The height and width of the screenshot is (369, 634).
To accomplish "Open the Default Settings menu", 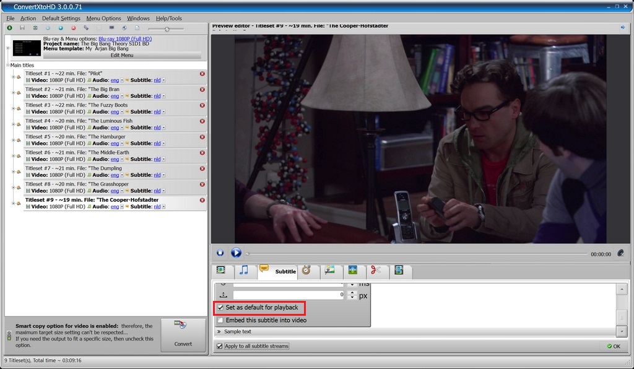I will tap(61, 18).
